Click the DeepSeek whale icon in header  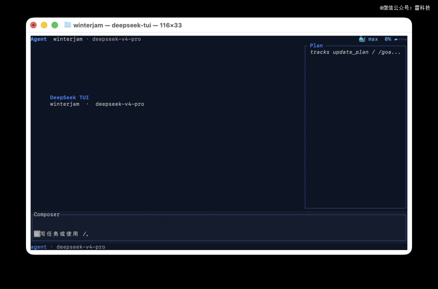coord(362,39)
